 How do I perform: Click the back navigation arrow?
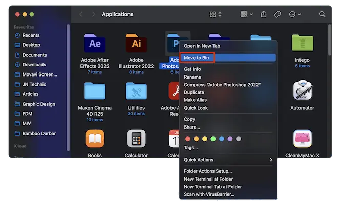(x=81, y=15)
